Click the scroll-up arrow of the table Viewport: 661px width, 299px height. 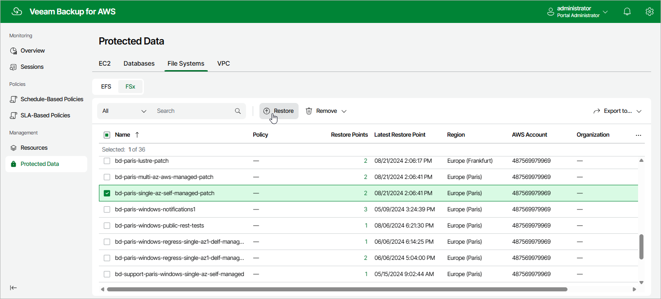[x=641, y=161]
